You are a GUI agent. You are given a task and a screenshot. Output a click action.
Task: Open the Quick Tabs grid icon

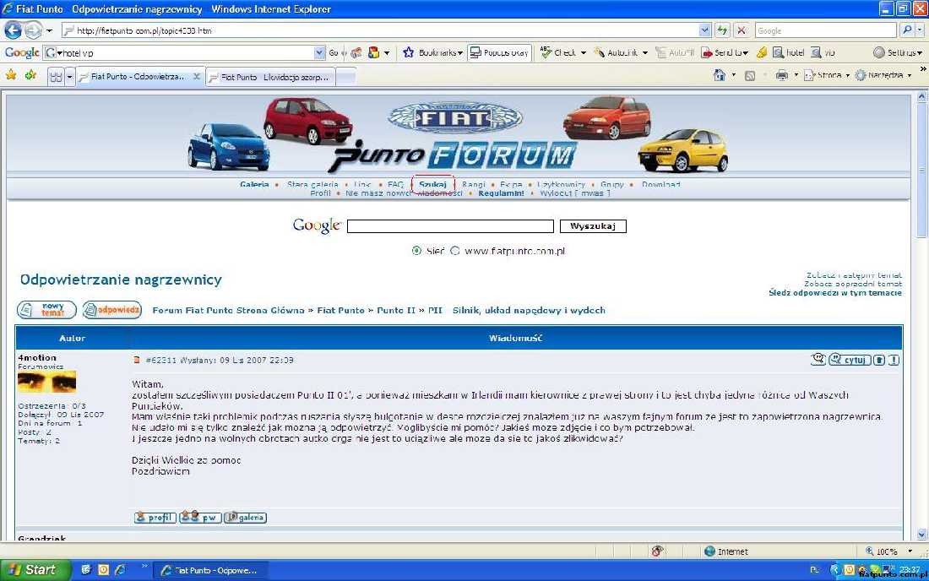click(x=57, y=77)
